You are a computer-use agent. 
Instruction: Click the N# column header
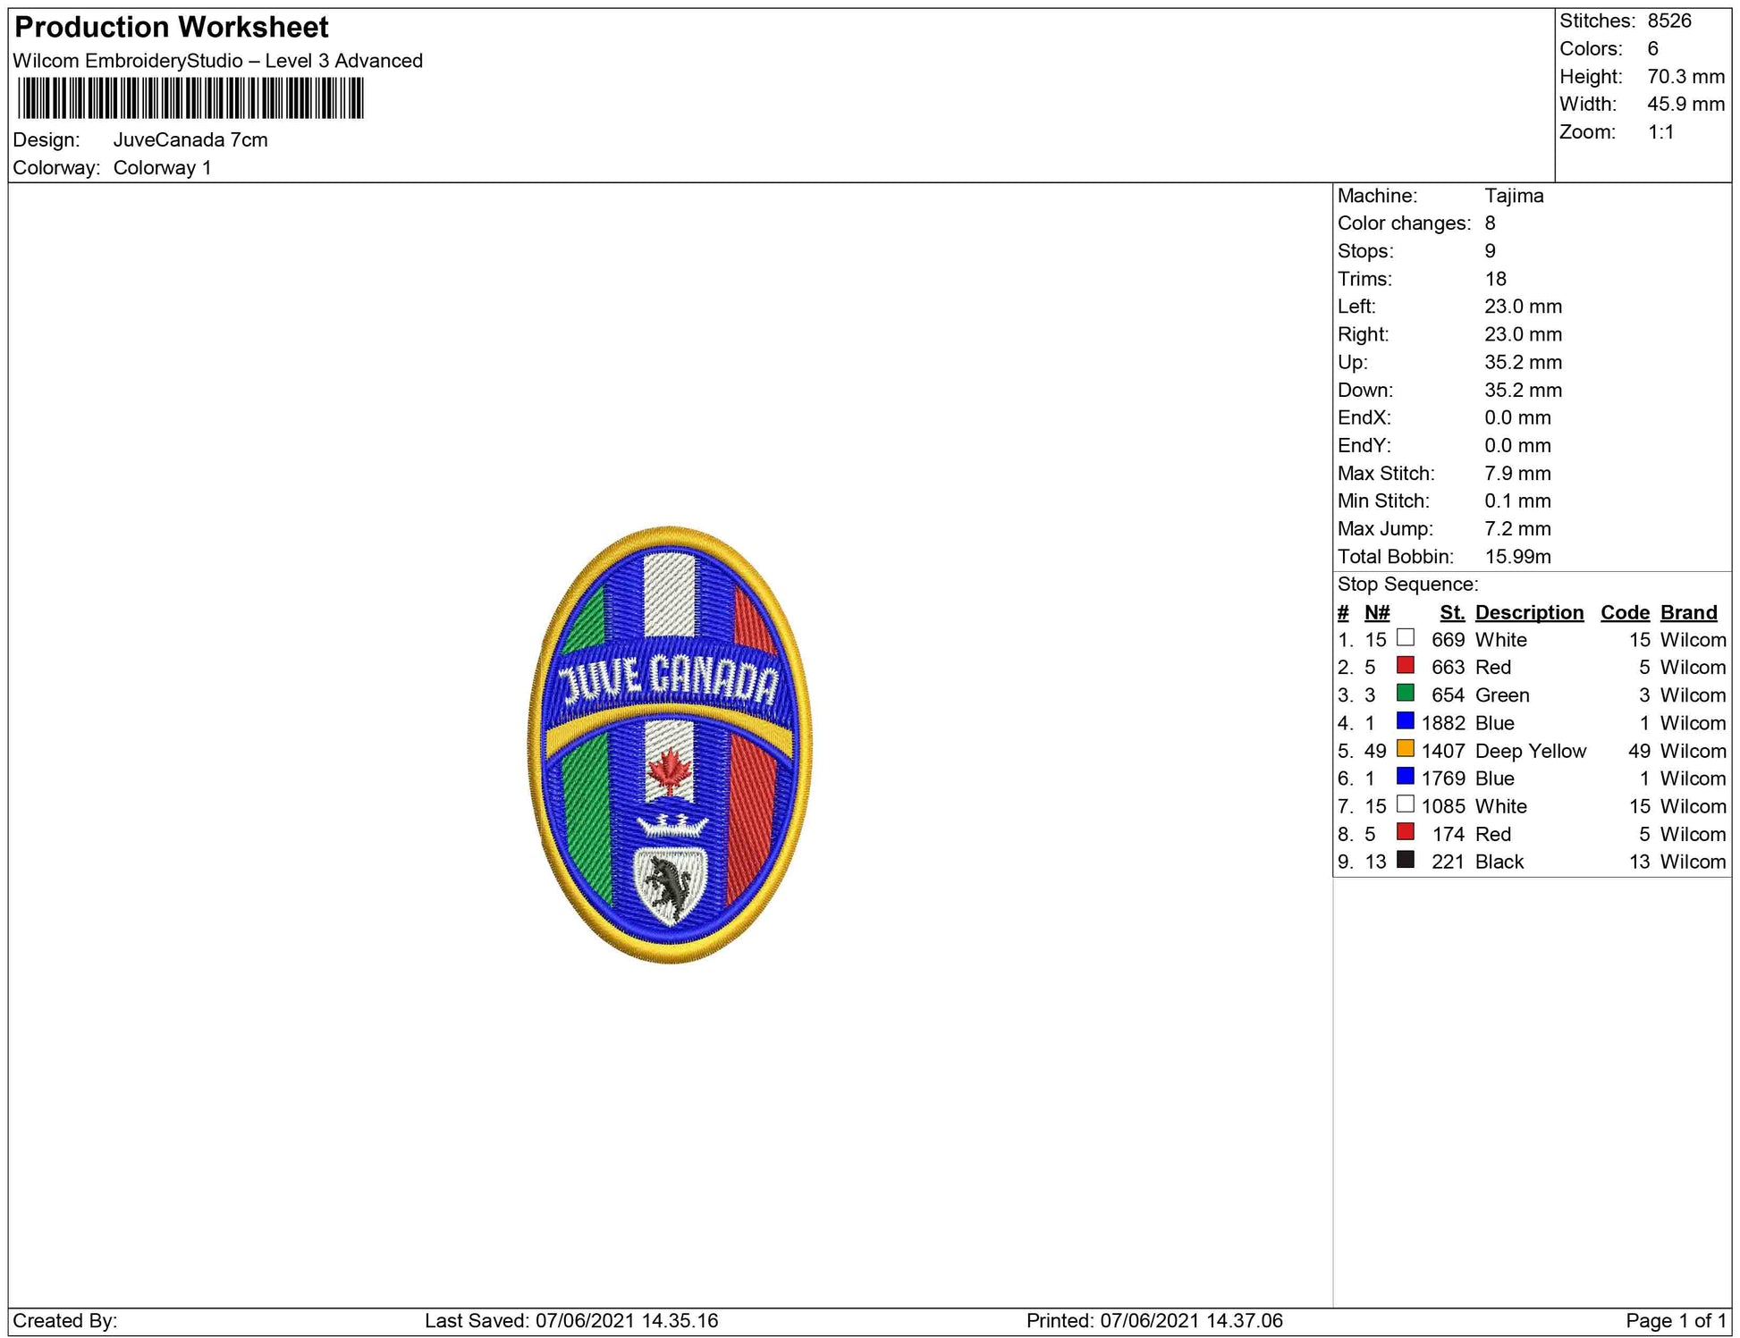[1377, 612]
